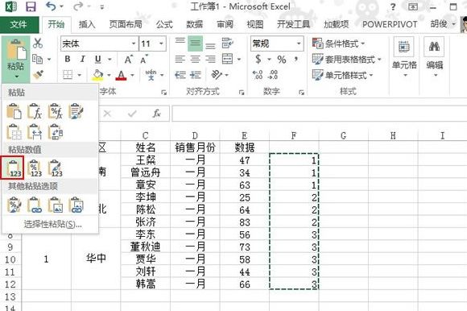Open alignment dialog launcher 对齐方式
This screenshot has height=311, width=467.
pyautogui.click(x=242, y=93)
